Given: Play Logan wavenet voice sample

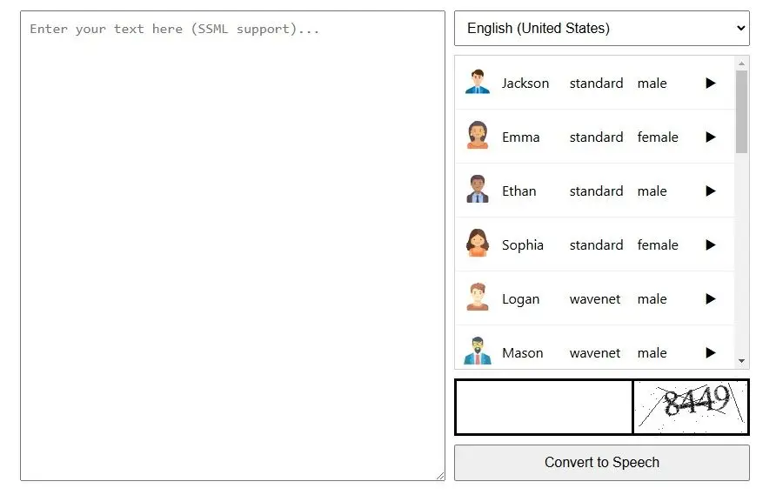Looking at the screenshot, I should pyautogui.click(x=711, y=299).
